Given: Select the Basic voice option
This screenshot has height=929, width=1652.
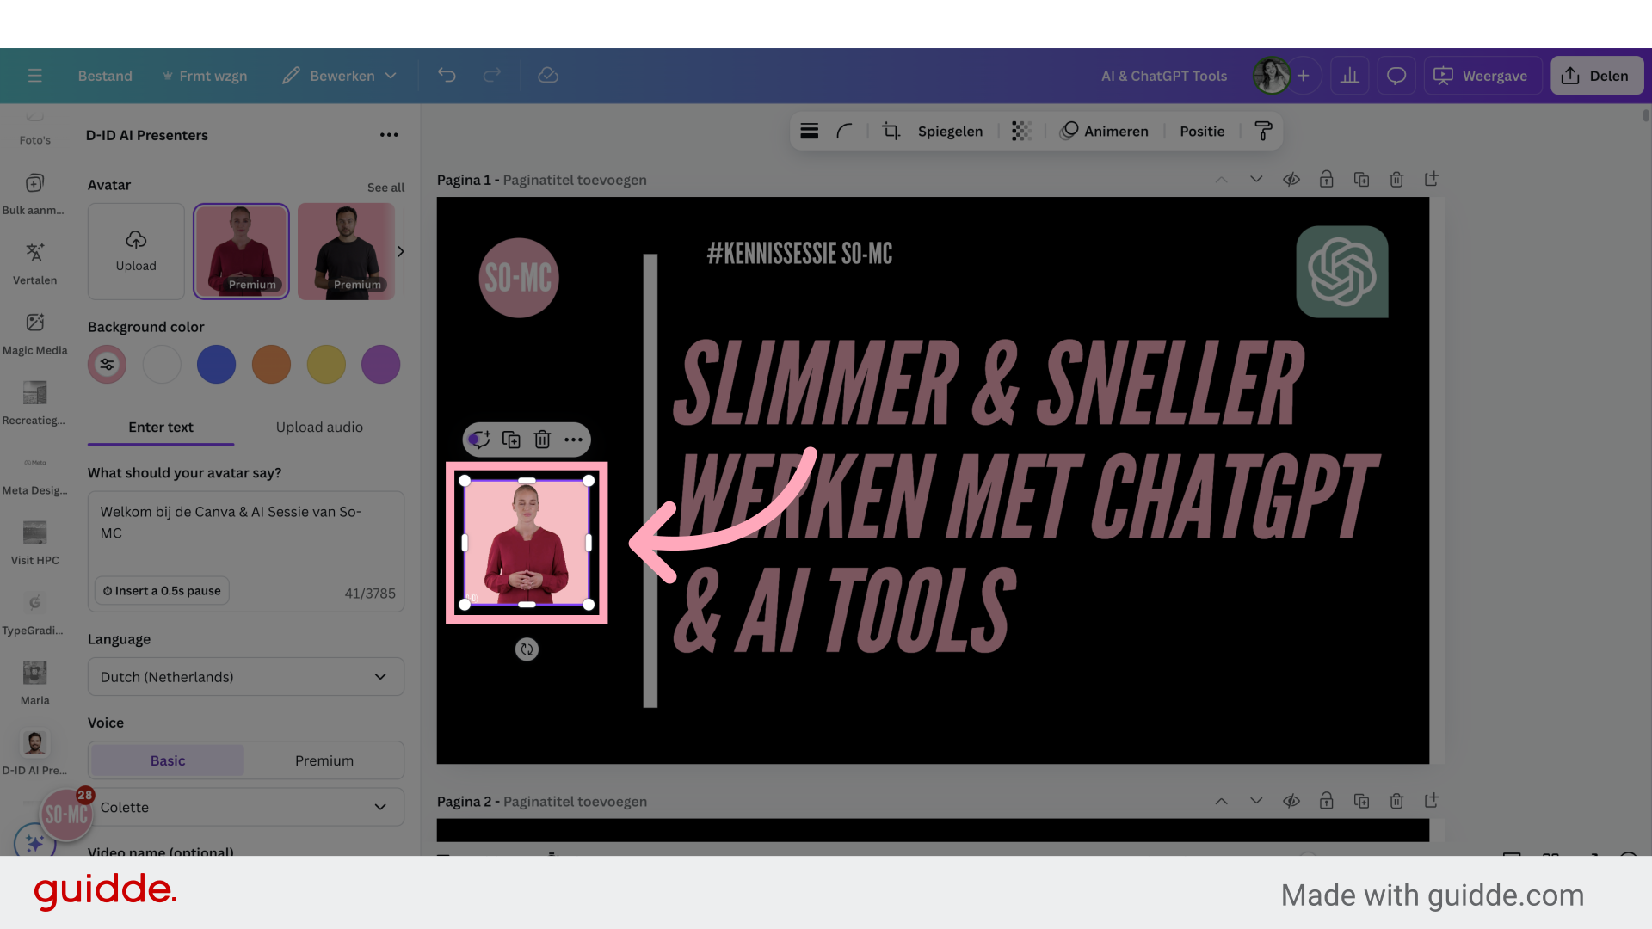Looking at the screenshot, I should pos(168,760).
